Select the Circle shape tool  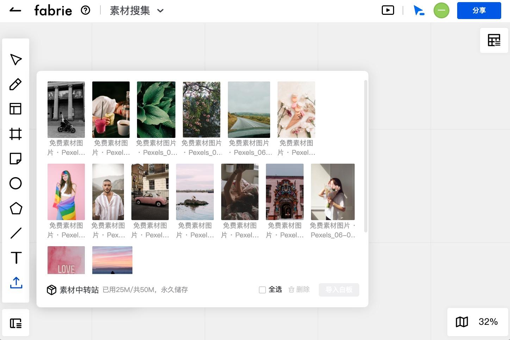click(x=15, y=183)
